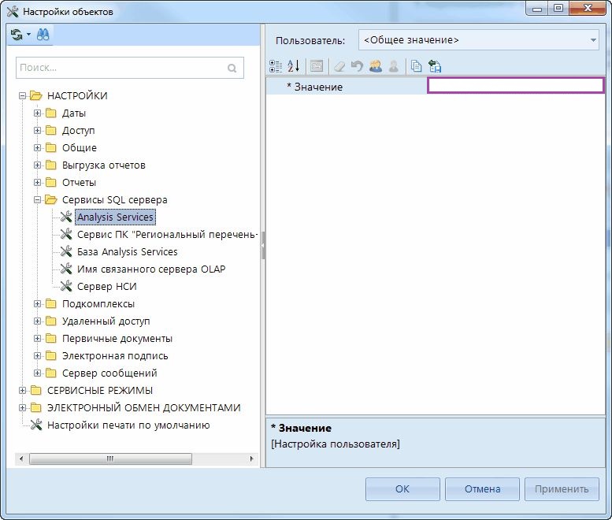Click the Отмена button
The width and height of the screenshot is (612, 520).
pyautogui.click(x=482, y=488)
